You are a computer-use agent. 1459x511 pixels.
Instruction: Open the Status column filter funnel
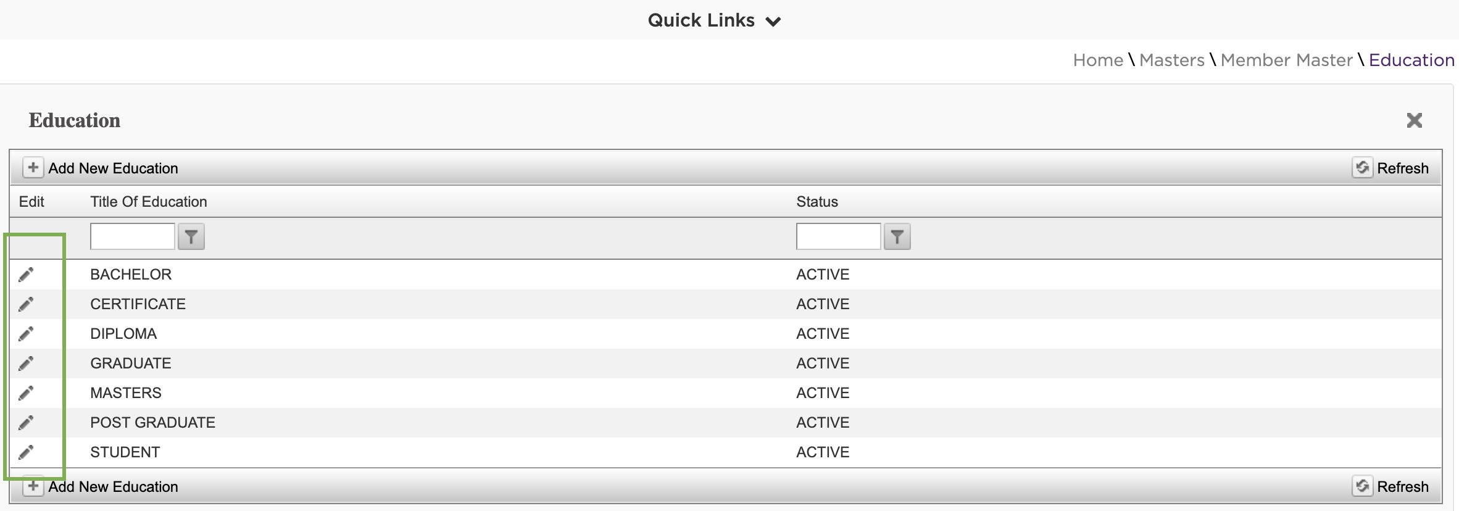pyautogui.click(x=897, y=236)
